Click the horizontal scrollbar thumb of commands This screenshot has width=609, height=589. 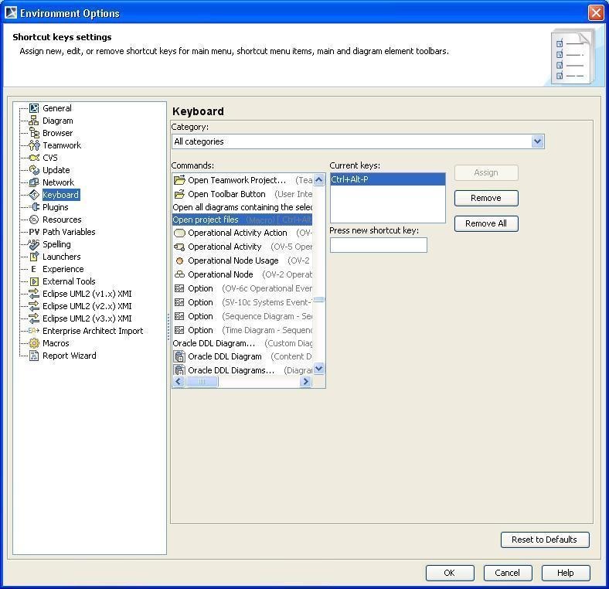(202, 382)
